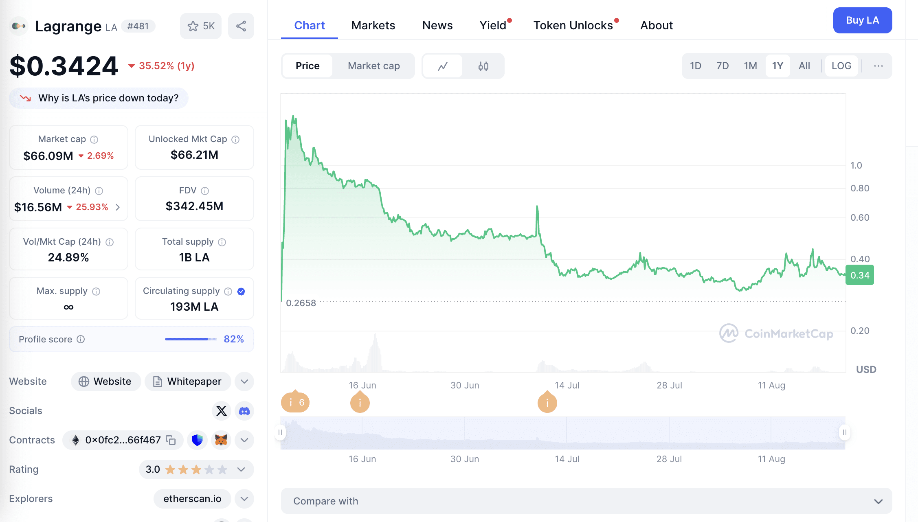Open the News tab
The image size is (918, 522).
tap(437, 25)
